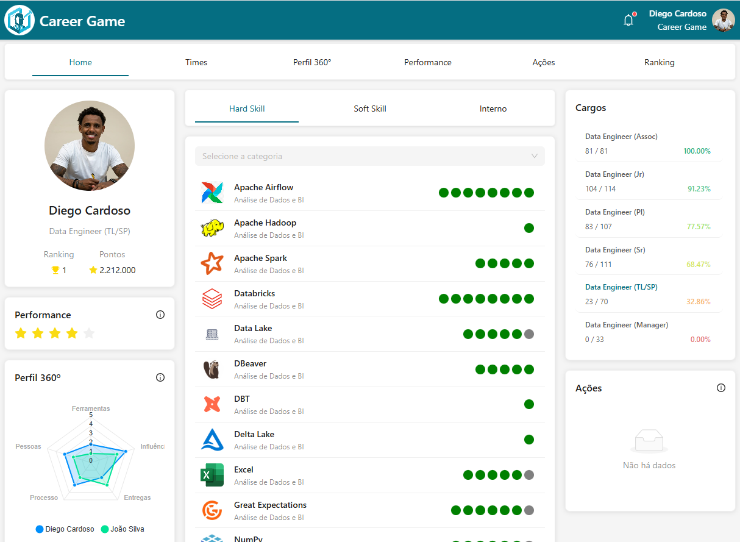This screenshot has height=542, width=740.
Task: Click the Apache Airflow skill icon
Action: pos(210,192)
